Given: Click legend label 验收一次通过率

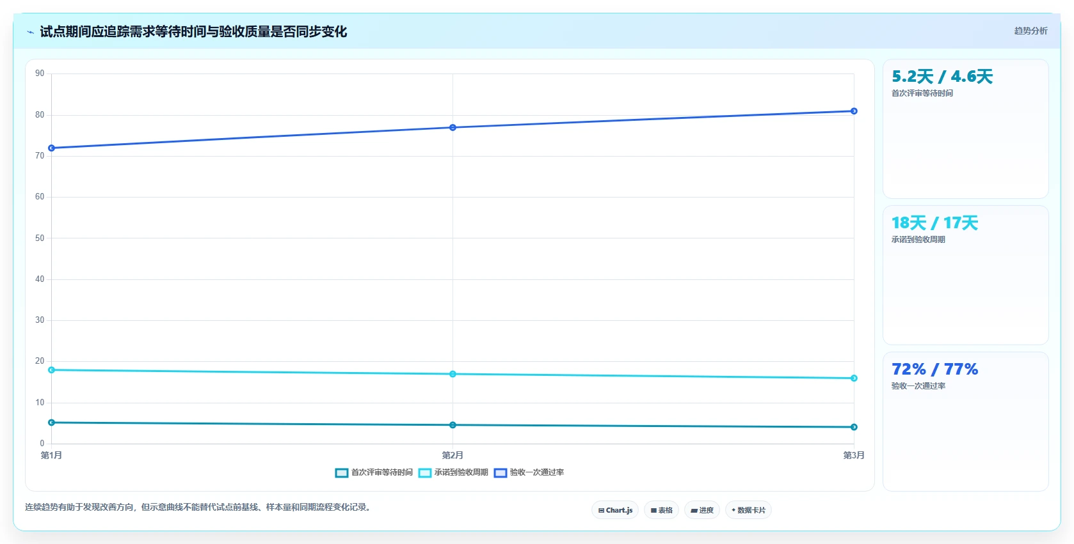Looking at the screenshot, I should 537,472.
